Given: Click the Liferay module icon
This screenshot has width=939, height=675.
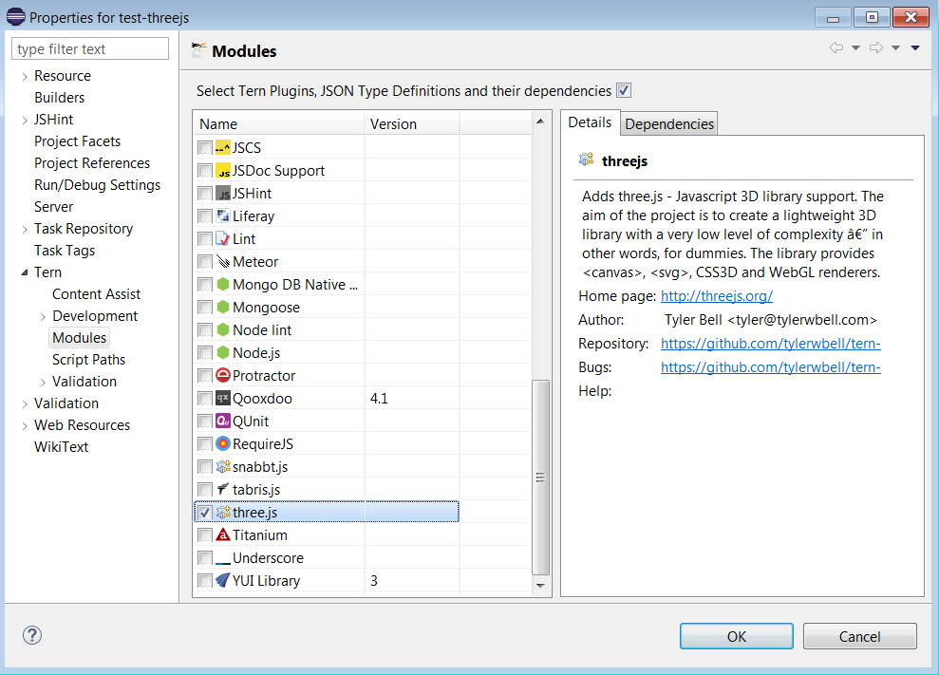Looking at the screenshot, I should pyautogui.click(x=223, y=216).
